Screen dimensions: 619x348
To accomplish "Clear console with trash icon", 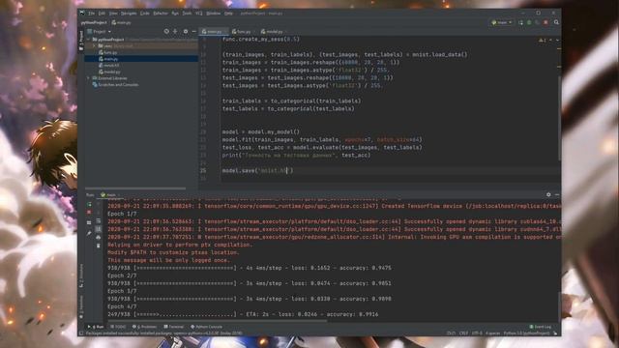I will pyautogui.click(x=99, y=246).
